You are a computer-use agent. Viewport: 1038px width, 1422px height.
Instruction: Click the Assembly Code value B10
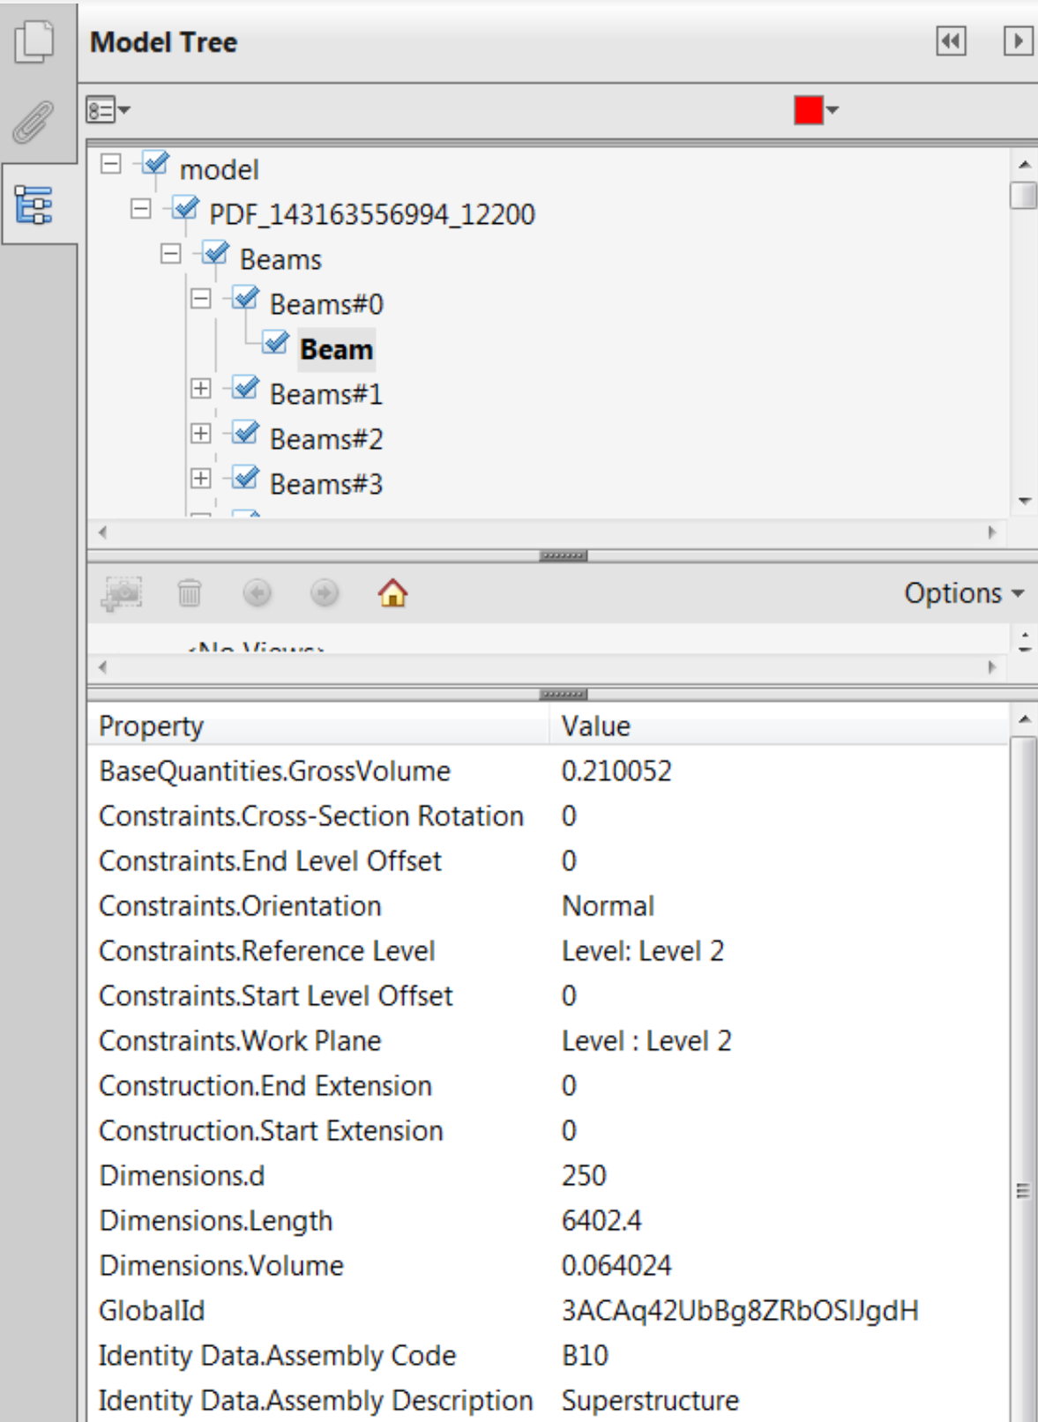[585, 1356]
